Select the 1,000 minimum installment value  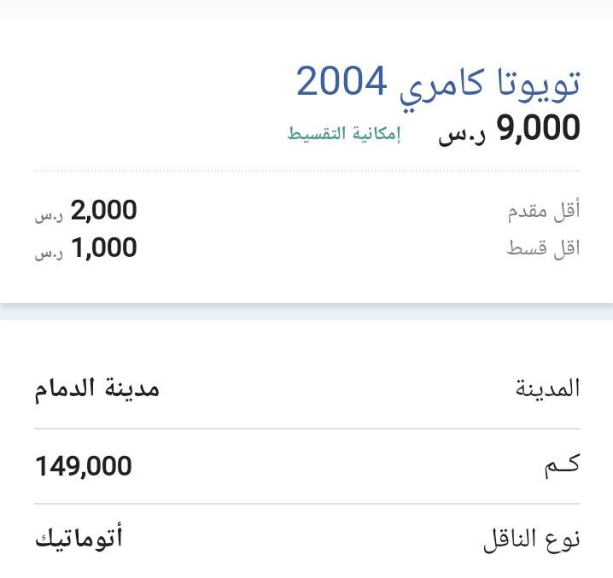[104, 248]
